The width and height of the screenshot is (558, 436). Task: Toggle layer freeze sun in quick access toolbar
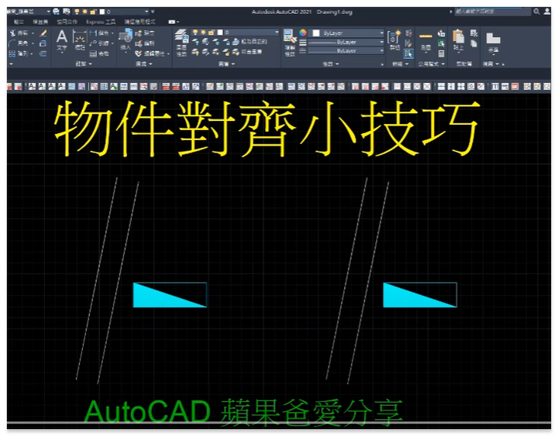pos(85,12)
